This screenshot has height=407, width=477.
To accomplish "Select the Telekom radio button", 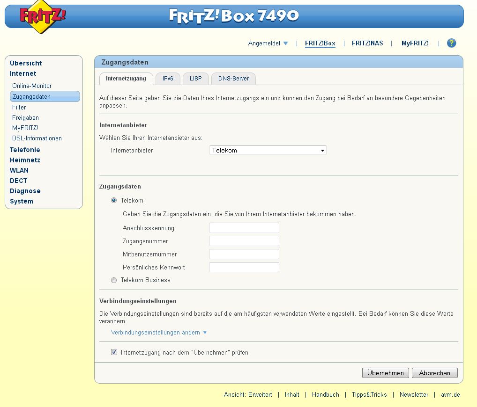I will [114, 201].
